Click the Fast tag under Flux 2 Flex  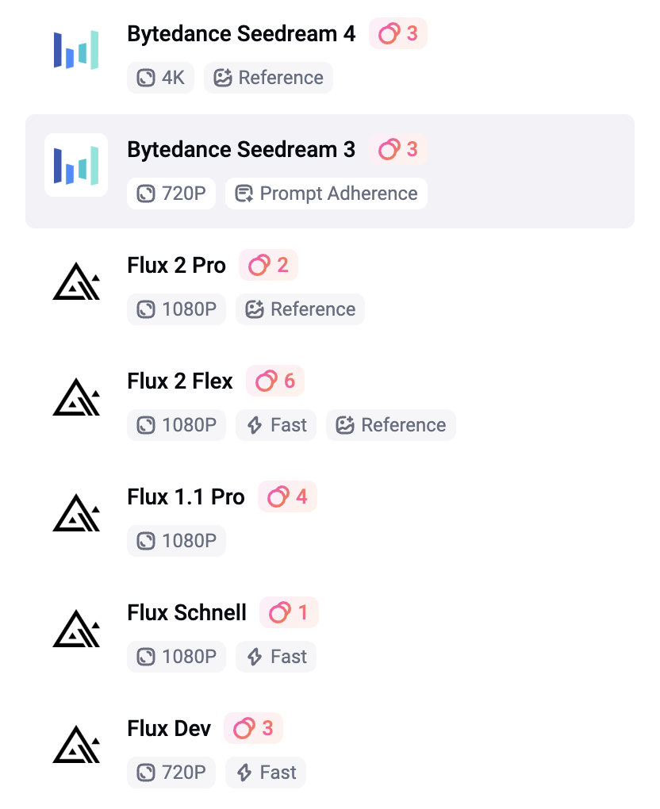point(276,425)
